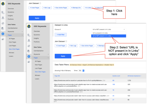Choose 'Url is present in In Links' option

click(108, 33)
